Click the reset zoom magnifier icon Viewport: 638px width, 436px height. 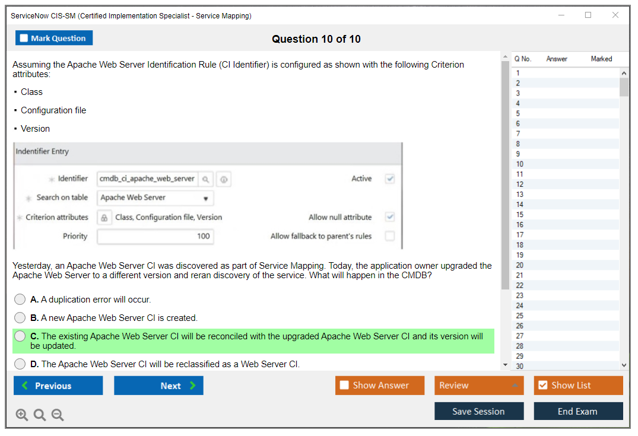40,415
